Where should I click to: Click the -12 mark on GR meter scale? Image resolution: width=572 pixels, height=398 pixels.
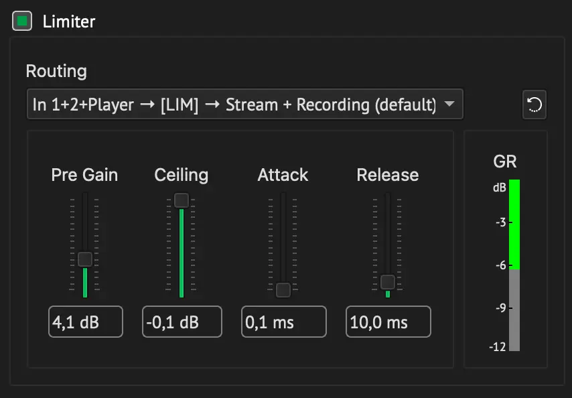pos(498,347)
